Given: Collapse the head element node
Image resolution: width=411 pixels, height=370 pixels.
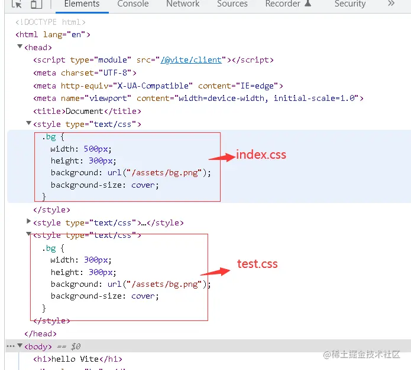Looking at the screenshot, I should pos(20,47).
